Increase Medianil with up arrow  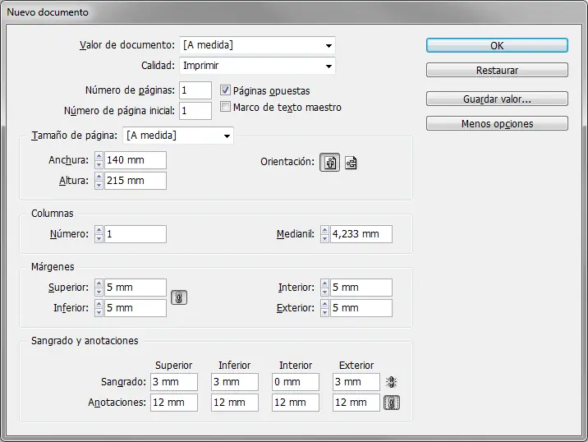(x=324, y=230)
